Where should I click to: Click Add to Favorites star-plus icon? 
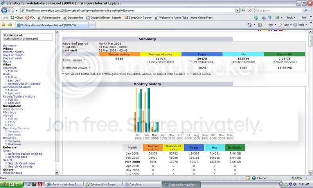[10, 25]
